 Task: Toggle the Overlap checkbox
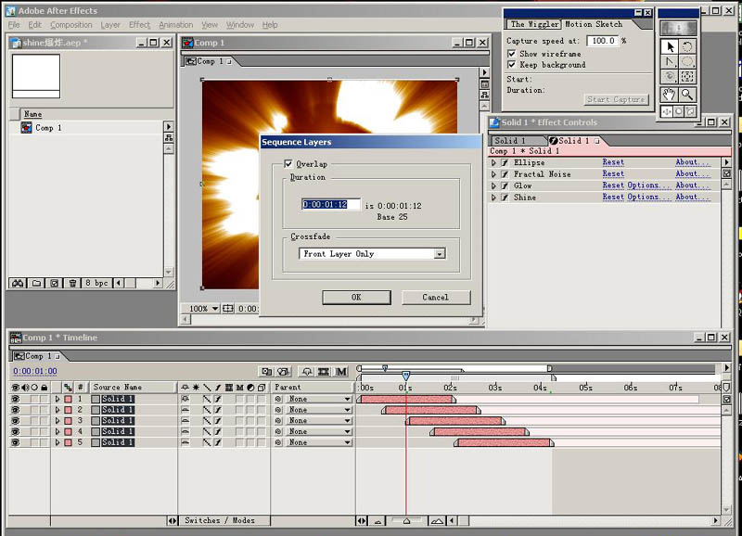click(288, 164)
